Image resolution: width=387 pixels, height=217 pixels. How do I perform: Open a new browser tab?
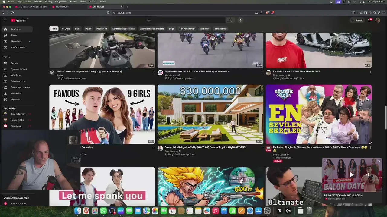point(127,7)
